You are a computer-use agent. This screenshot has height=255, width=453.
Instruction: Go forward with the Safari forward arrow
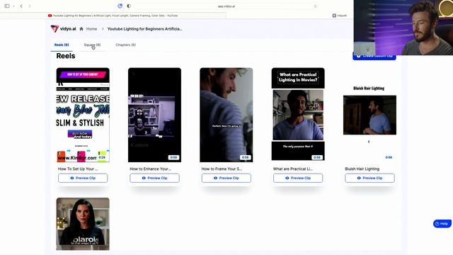coord(30,6)
